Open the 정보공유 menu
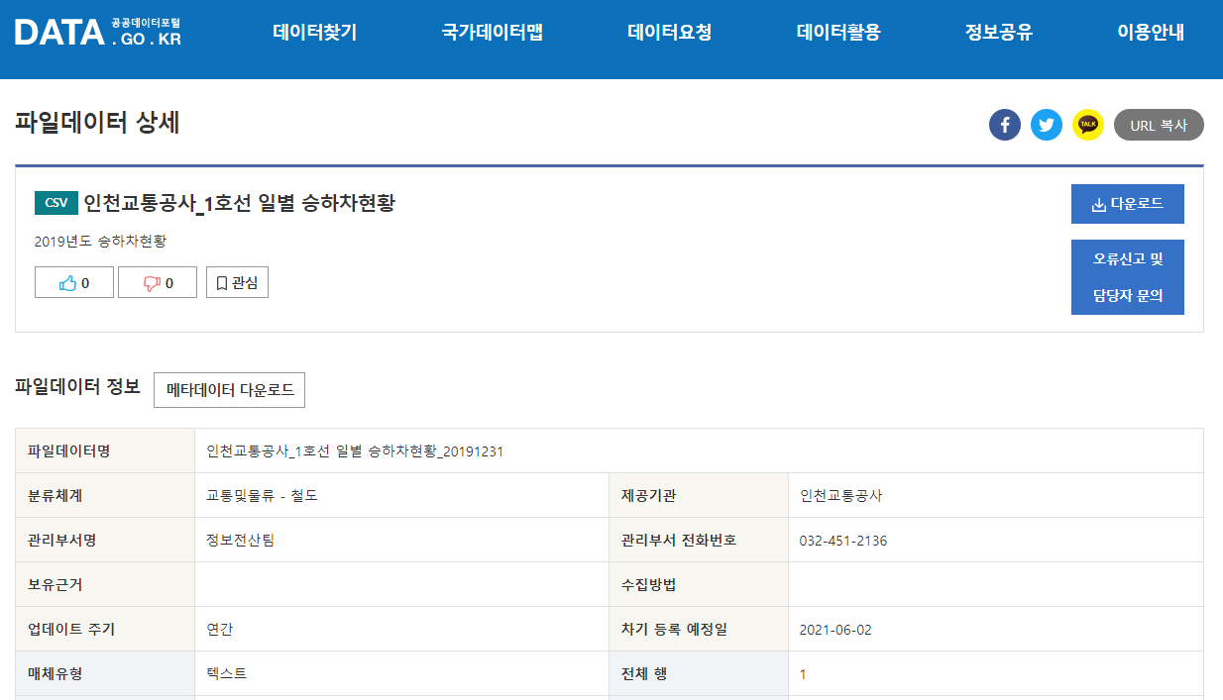The image size is (1223, 700). tap(999, 32)
